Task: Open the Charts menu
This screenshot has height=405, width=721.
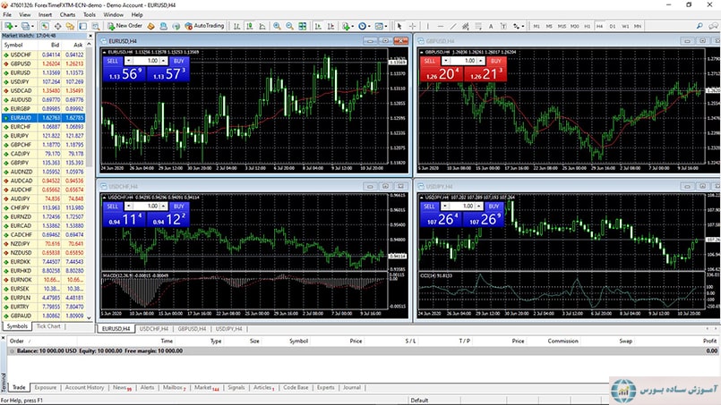Action: click(x=67, y=15)
